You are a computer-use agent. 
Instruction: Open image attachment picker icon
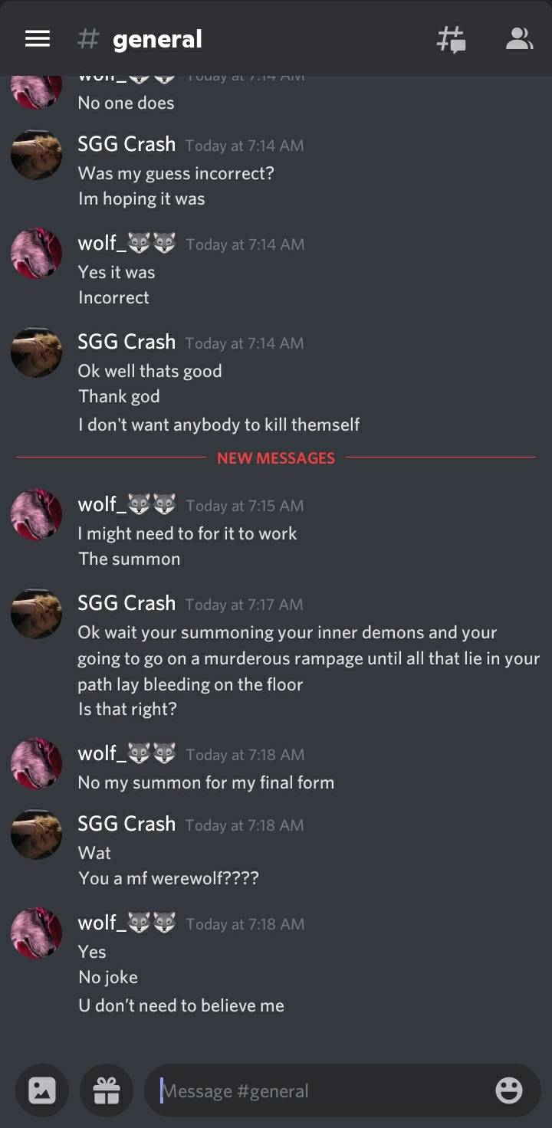(42, 1090)
